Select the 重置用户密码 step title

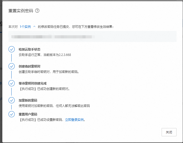tap(28, 114)
